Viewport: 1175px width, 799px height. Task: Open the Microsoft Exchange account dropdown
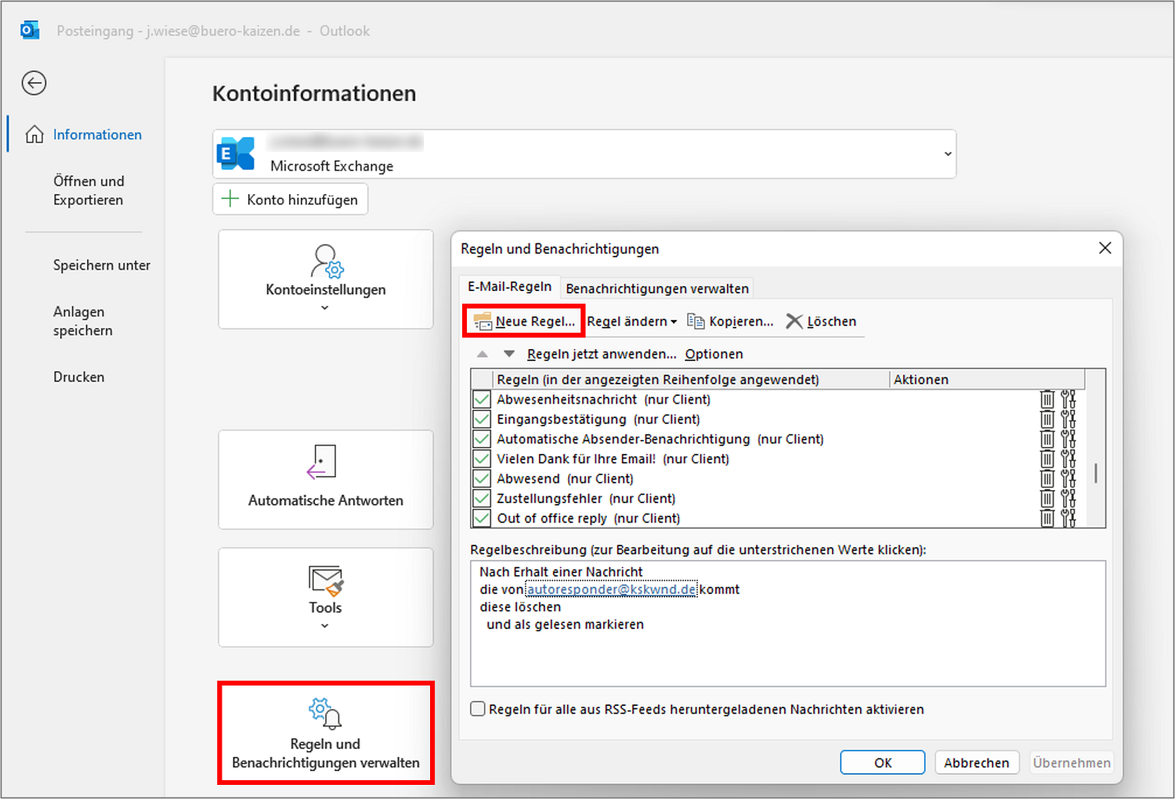[947, 154]
